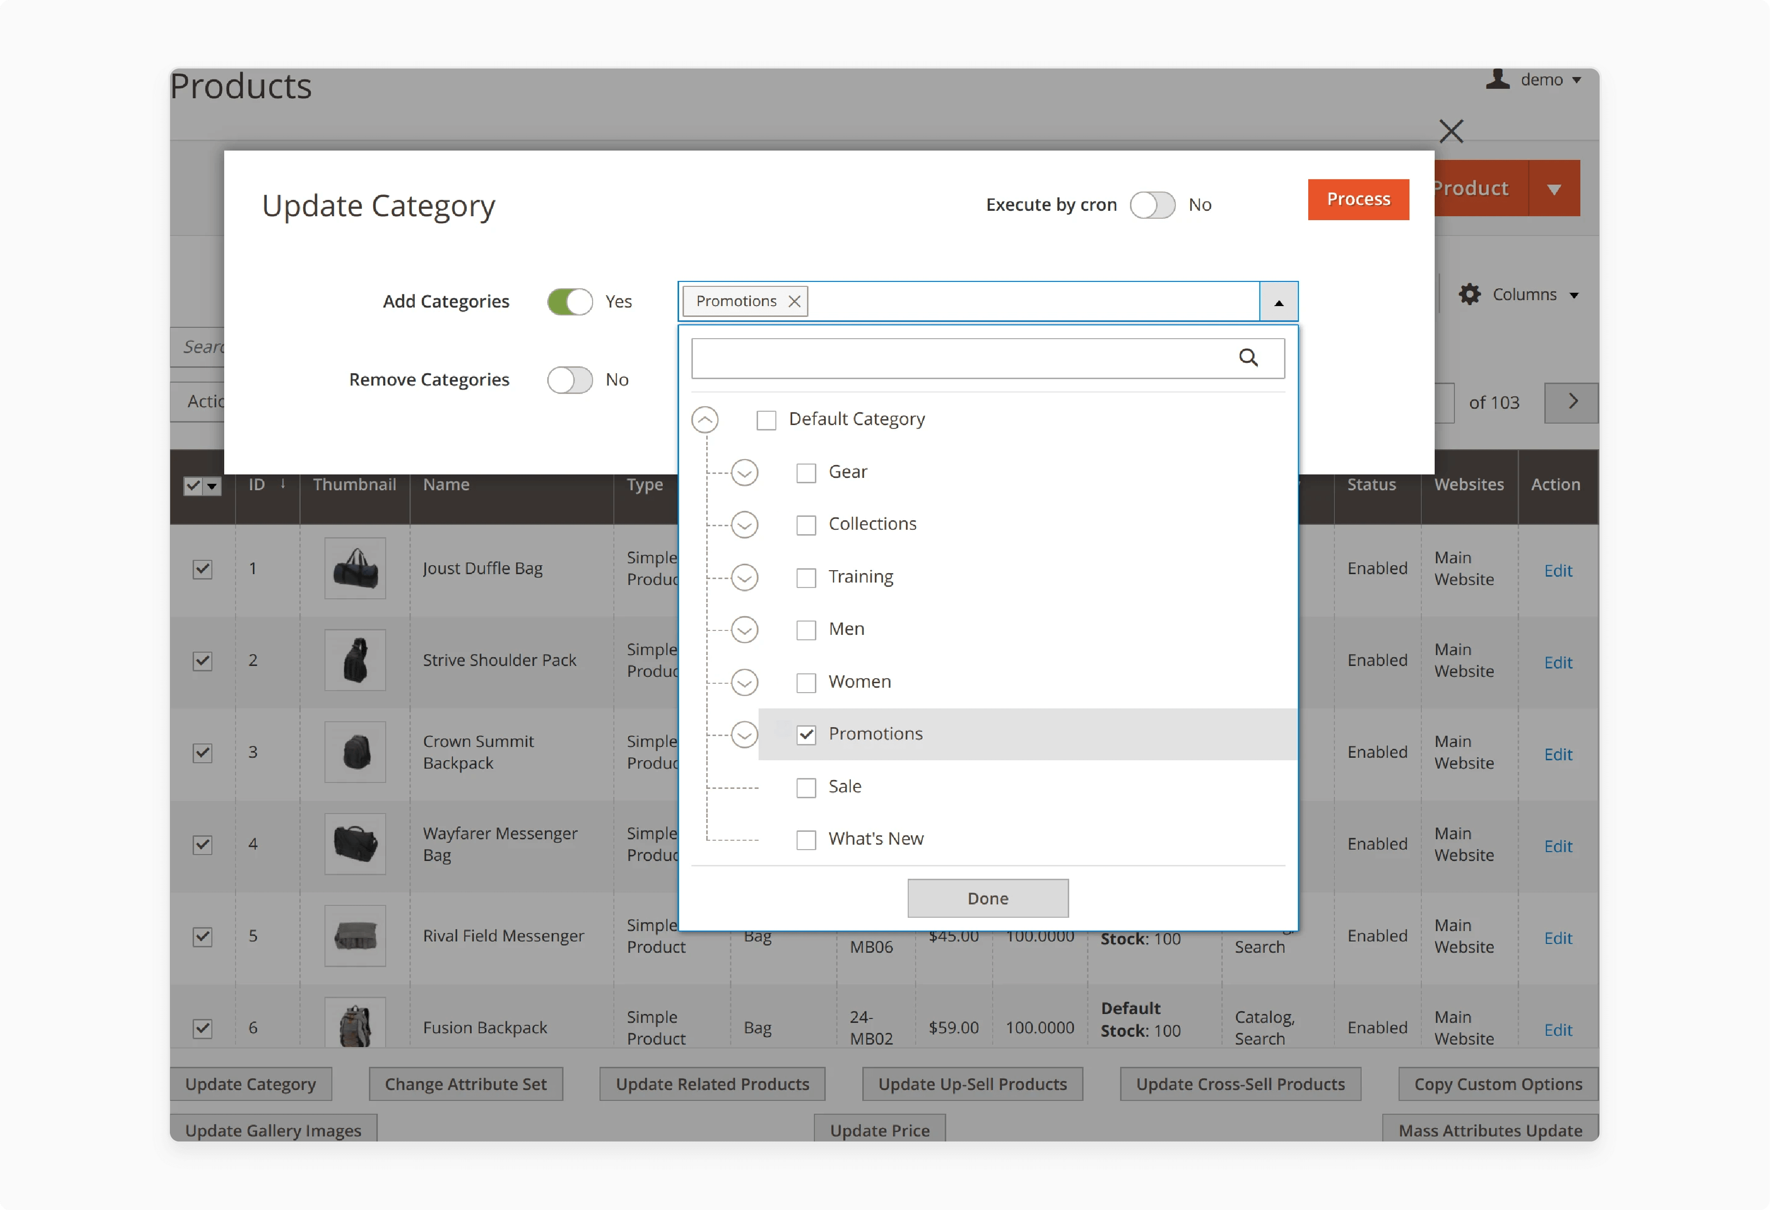Viewport: 1770px width, 1210px height.
Task: Edit the Fusion Backpack product
Action: click(1558, 1029)
